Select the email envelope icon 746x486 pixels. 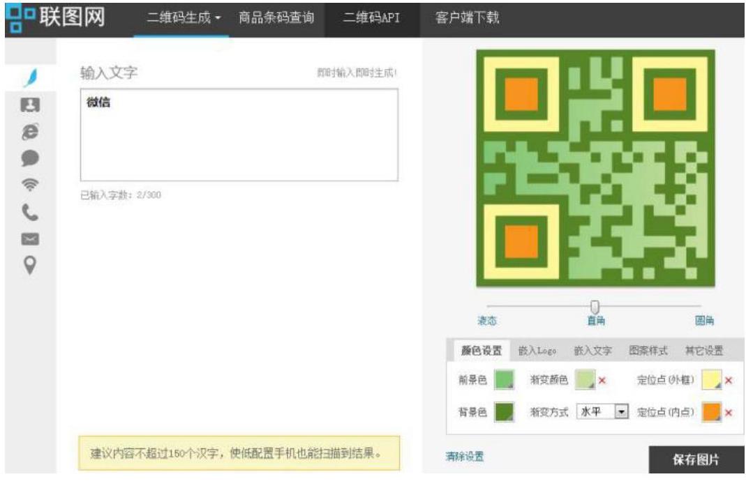[30, 238]
